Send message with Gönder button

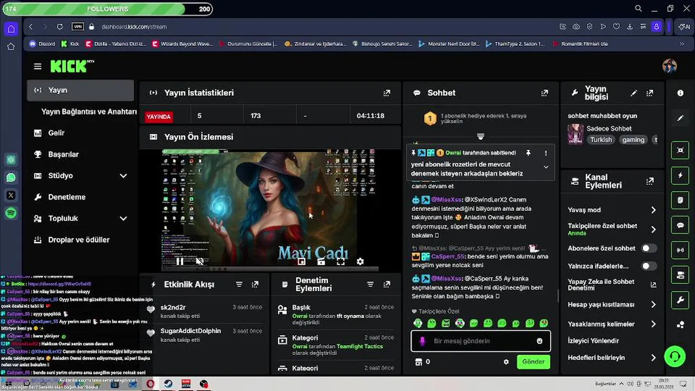[x=533, y=362]
